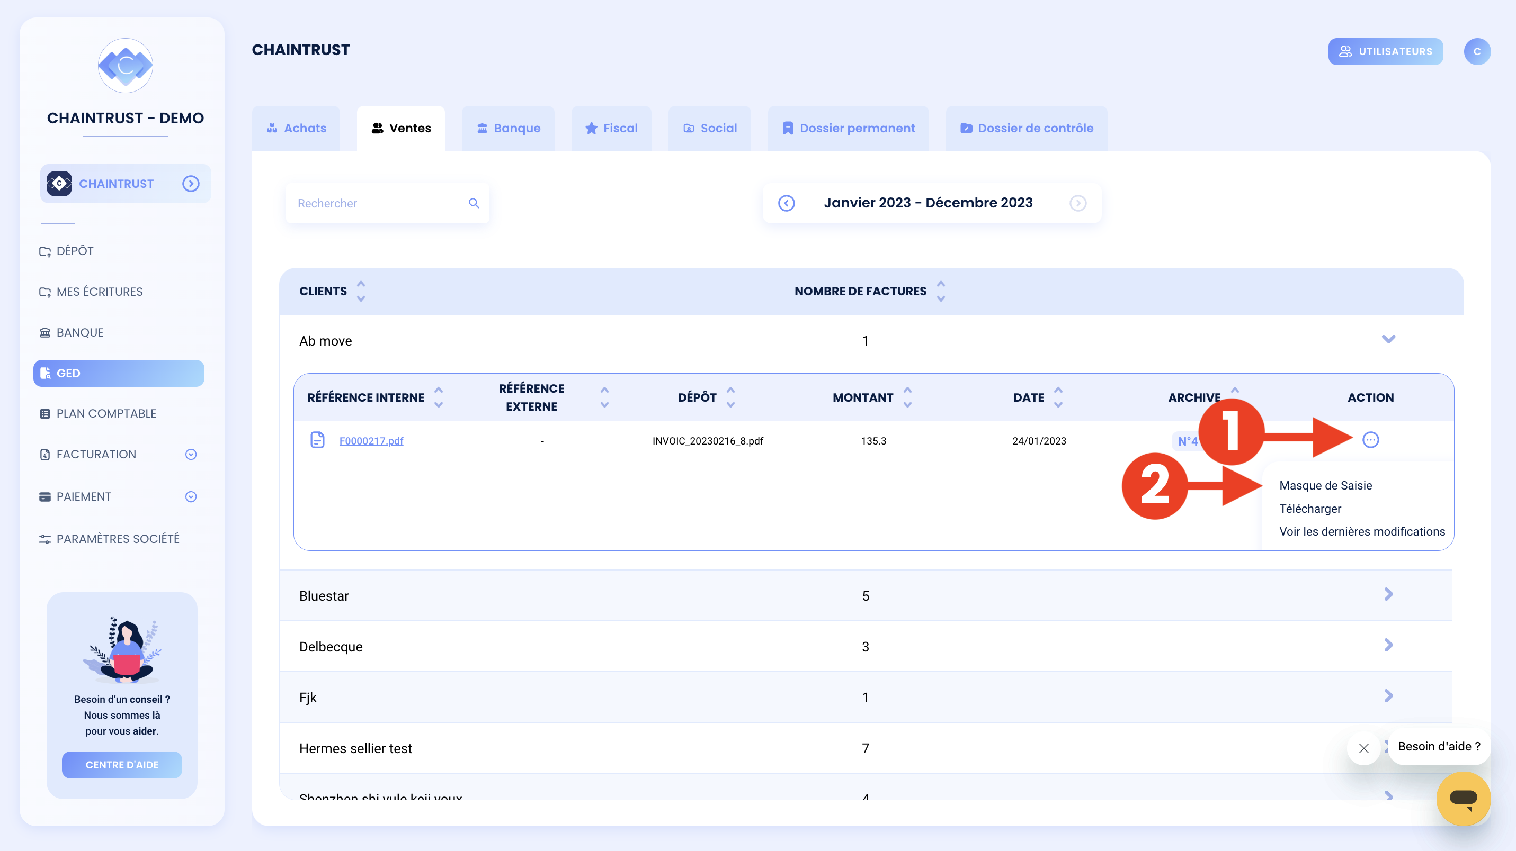Click the ACTION column header
This screenshot has height=851, width=1516.
point(1371,397)
